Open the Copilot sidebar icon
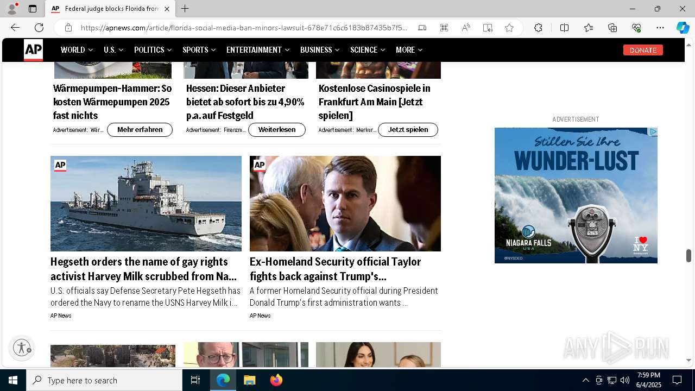The width and height of the screenshot is (695, 391). pyautogui.click(x=683, y=28)
